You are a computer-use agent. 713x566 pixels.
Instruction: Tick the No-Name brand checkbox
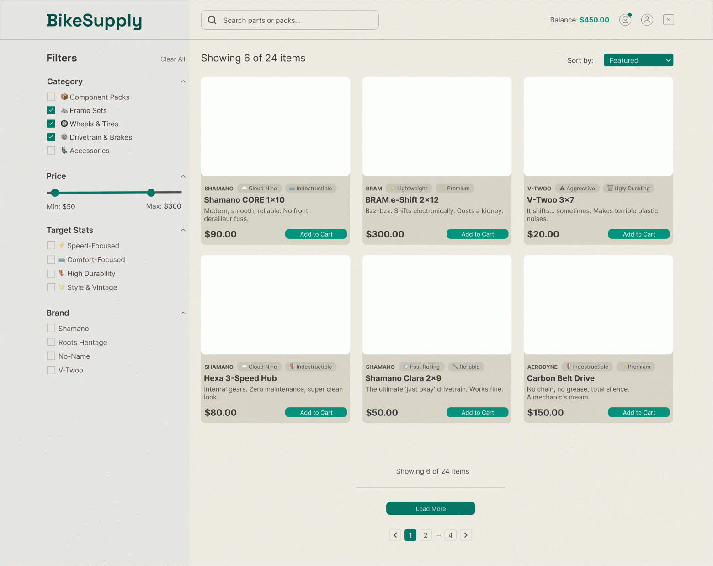coord(51,356)
